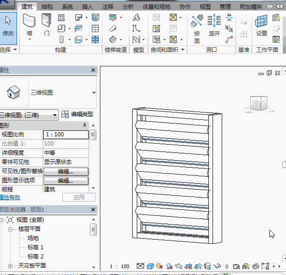
Task: Click 编辑 button for 可见性/图形替换
Action: click(66, 171)
